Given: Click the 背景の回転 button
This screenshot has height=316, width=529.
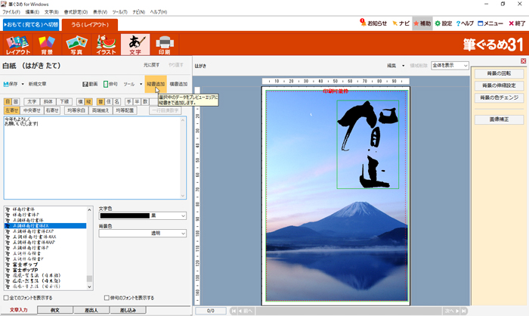Looking at the screenshot, I should click(x=498, y=73).
